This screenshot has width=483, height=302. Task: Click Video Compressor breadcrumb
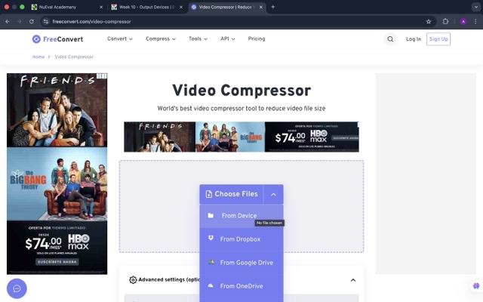74,57
